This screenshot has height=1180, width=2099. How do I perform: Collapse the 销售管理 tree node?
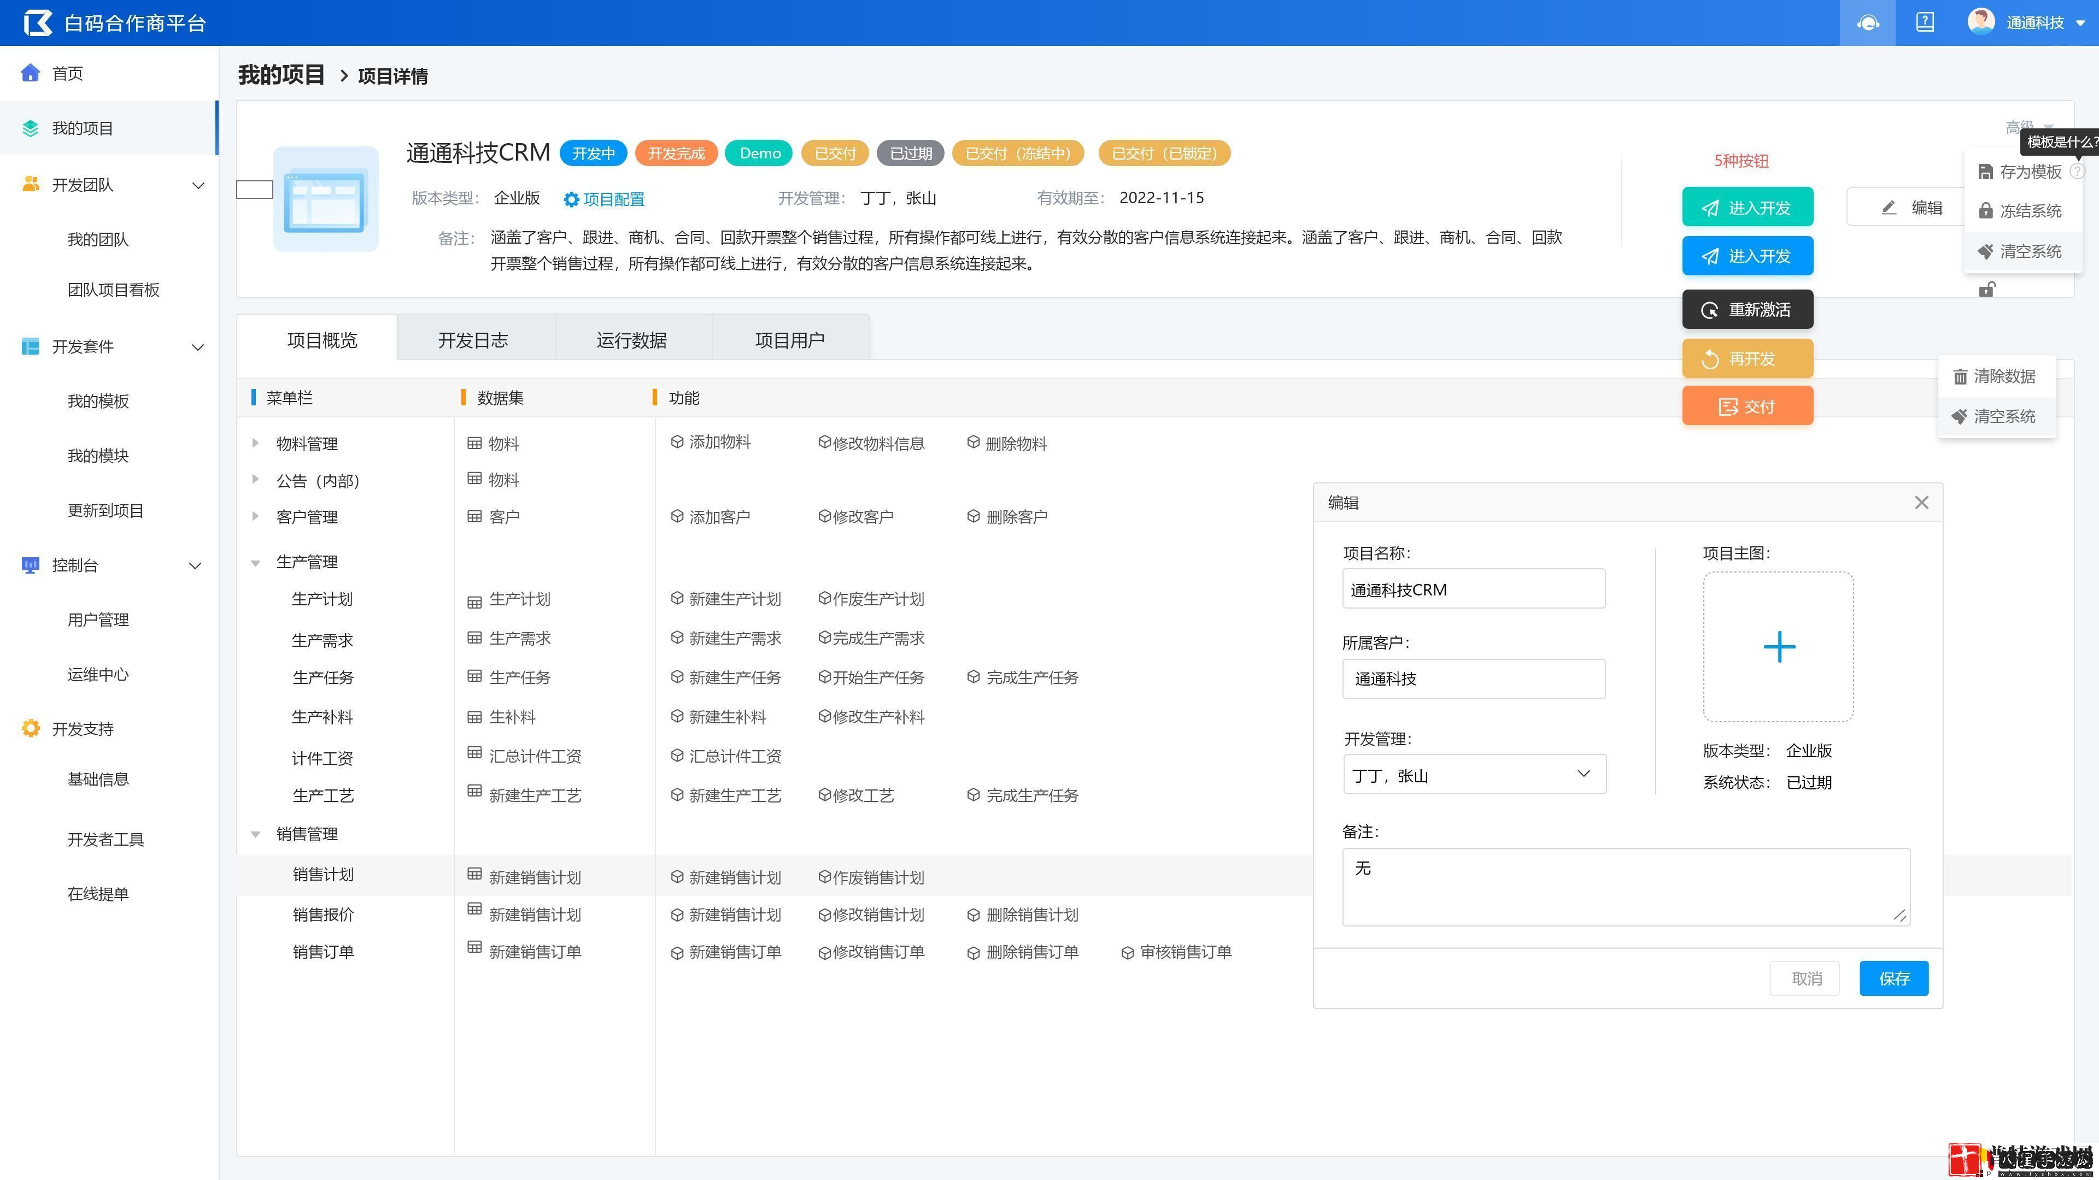point(255,834)
